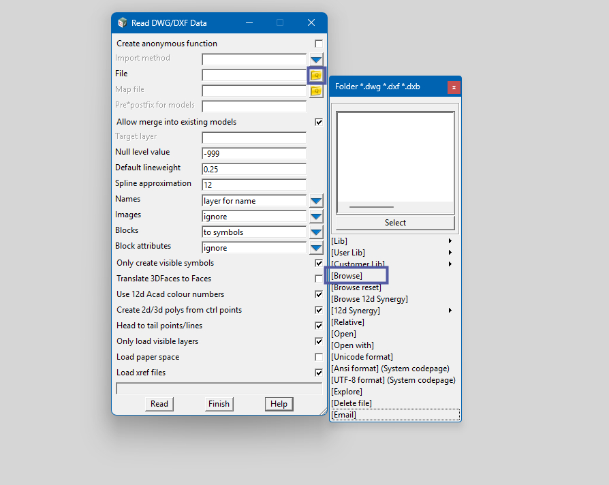Click the Select button in folder popup
Image resolution: width=609 pixels, height=485 pixels.
click(x=395, y=223)
